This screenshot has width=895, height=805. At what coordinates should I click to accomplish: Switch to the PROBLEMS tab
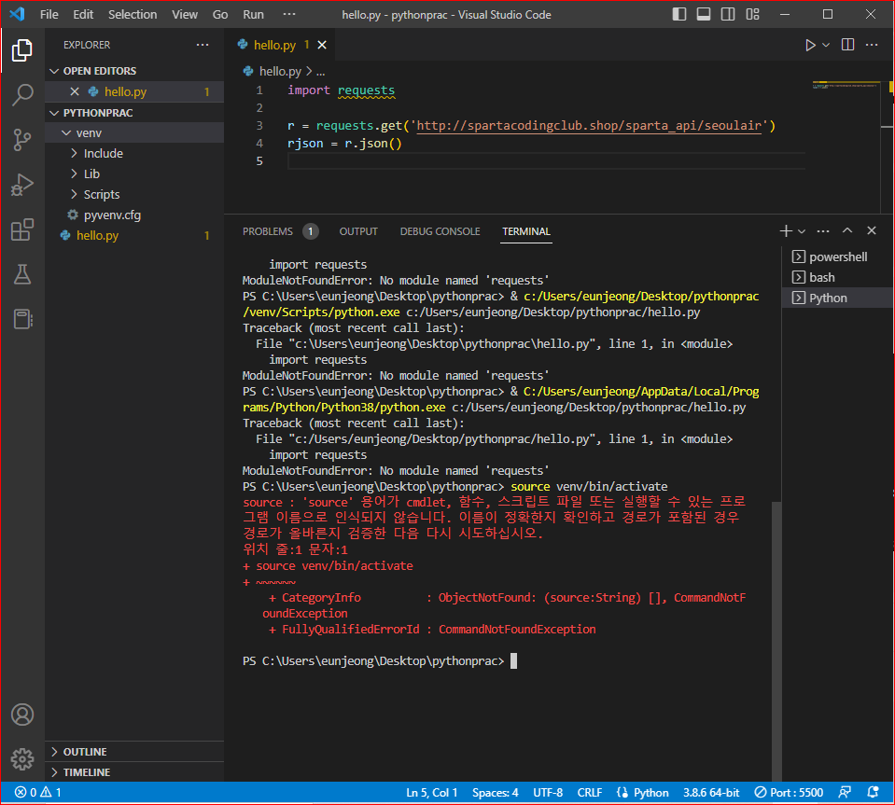[280, 231]
